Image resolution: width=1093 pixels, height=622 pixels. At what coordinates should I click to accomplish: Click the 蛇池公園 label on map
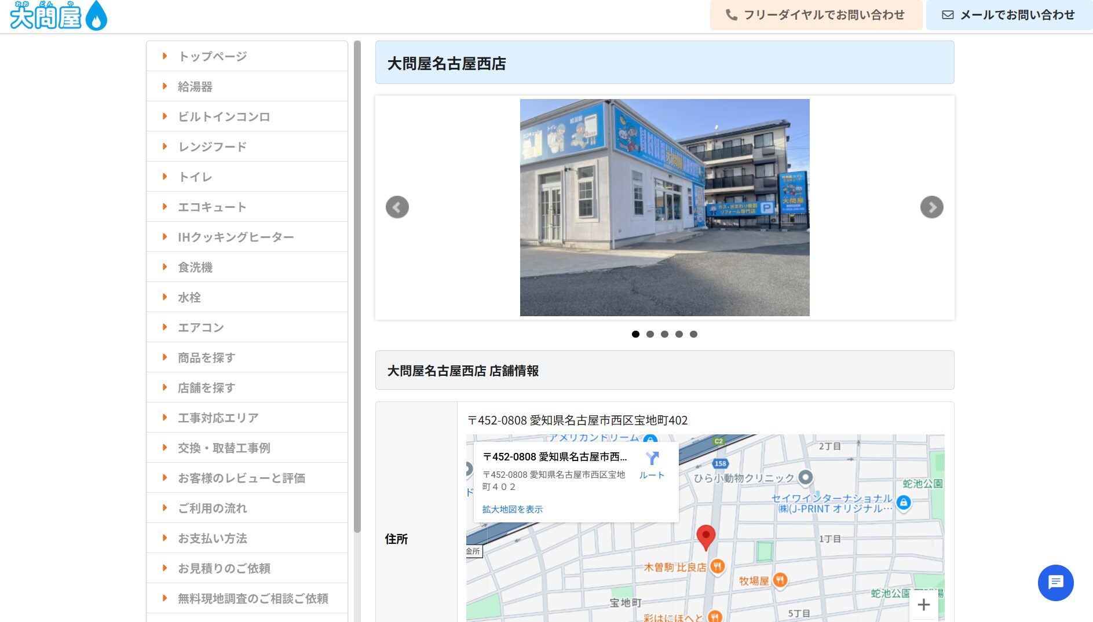pyautogui.click(x=923, y=484)
